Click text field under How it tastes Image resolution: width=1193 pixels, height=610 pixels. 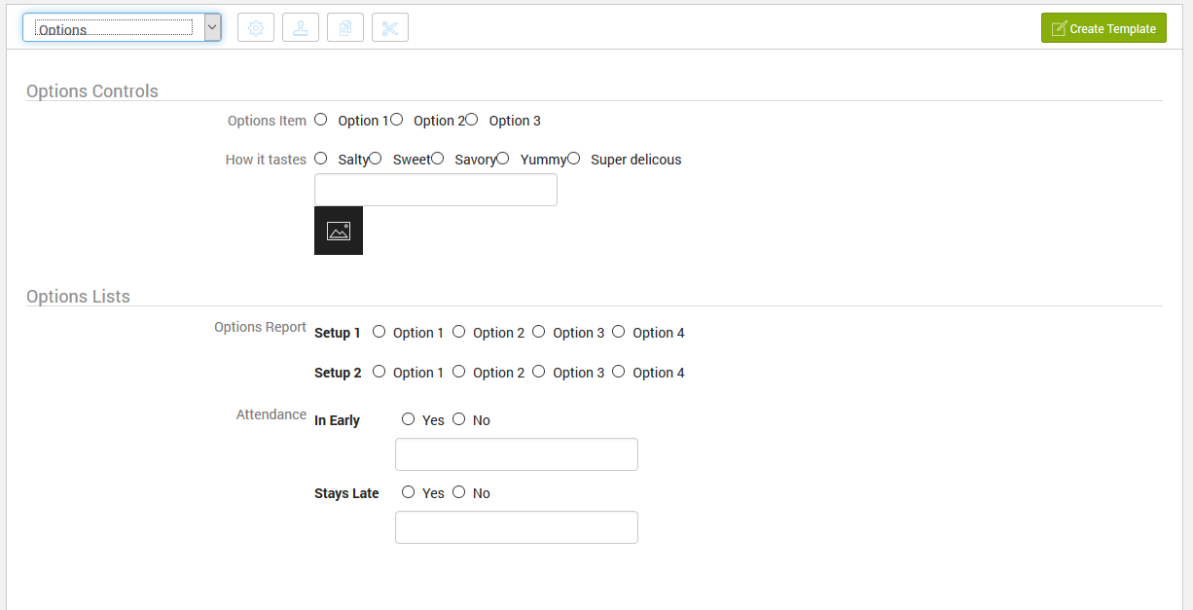[x=436, y=190]
